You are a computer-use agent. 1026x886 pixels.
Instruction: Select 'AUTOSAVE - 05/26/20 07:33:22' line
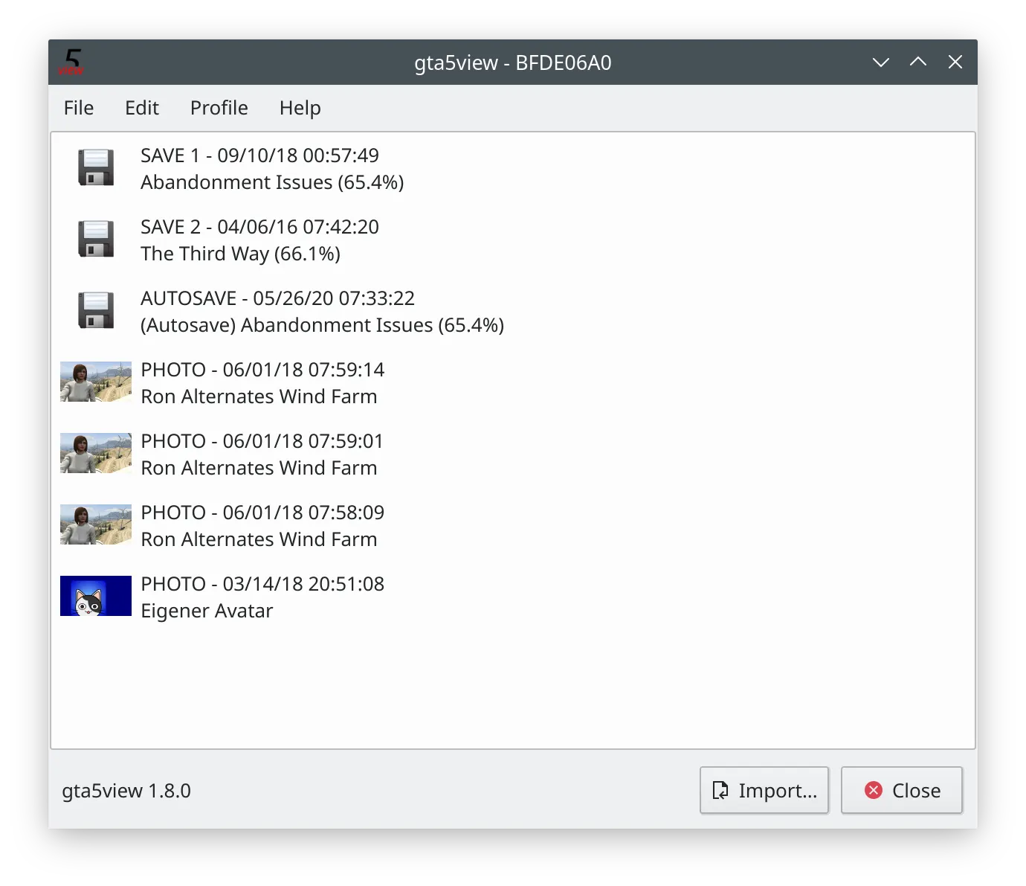coord(278,298)
